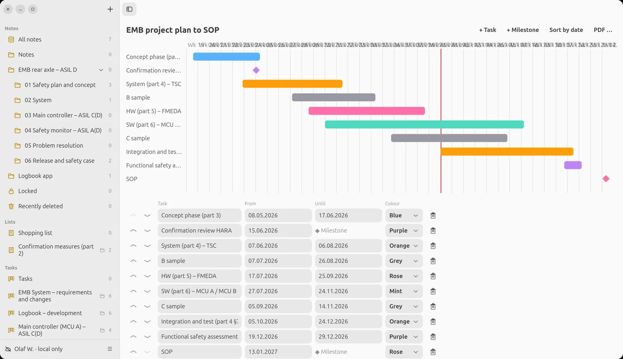
Task: Move B sample row up
Action: click(133, 261)
